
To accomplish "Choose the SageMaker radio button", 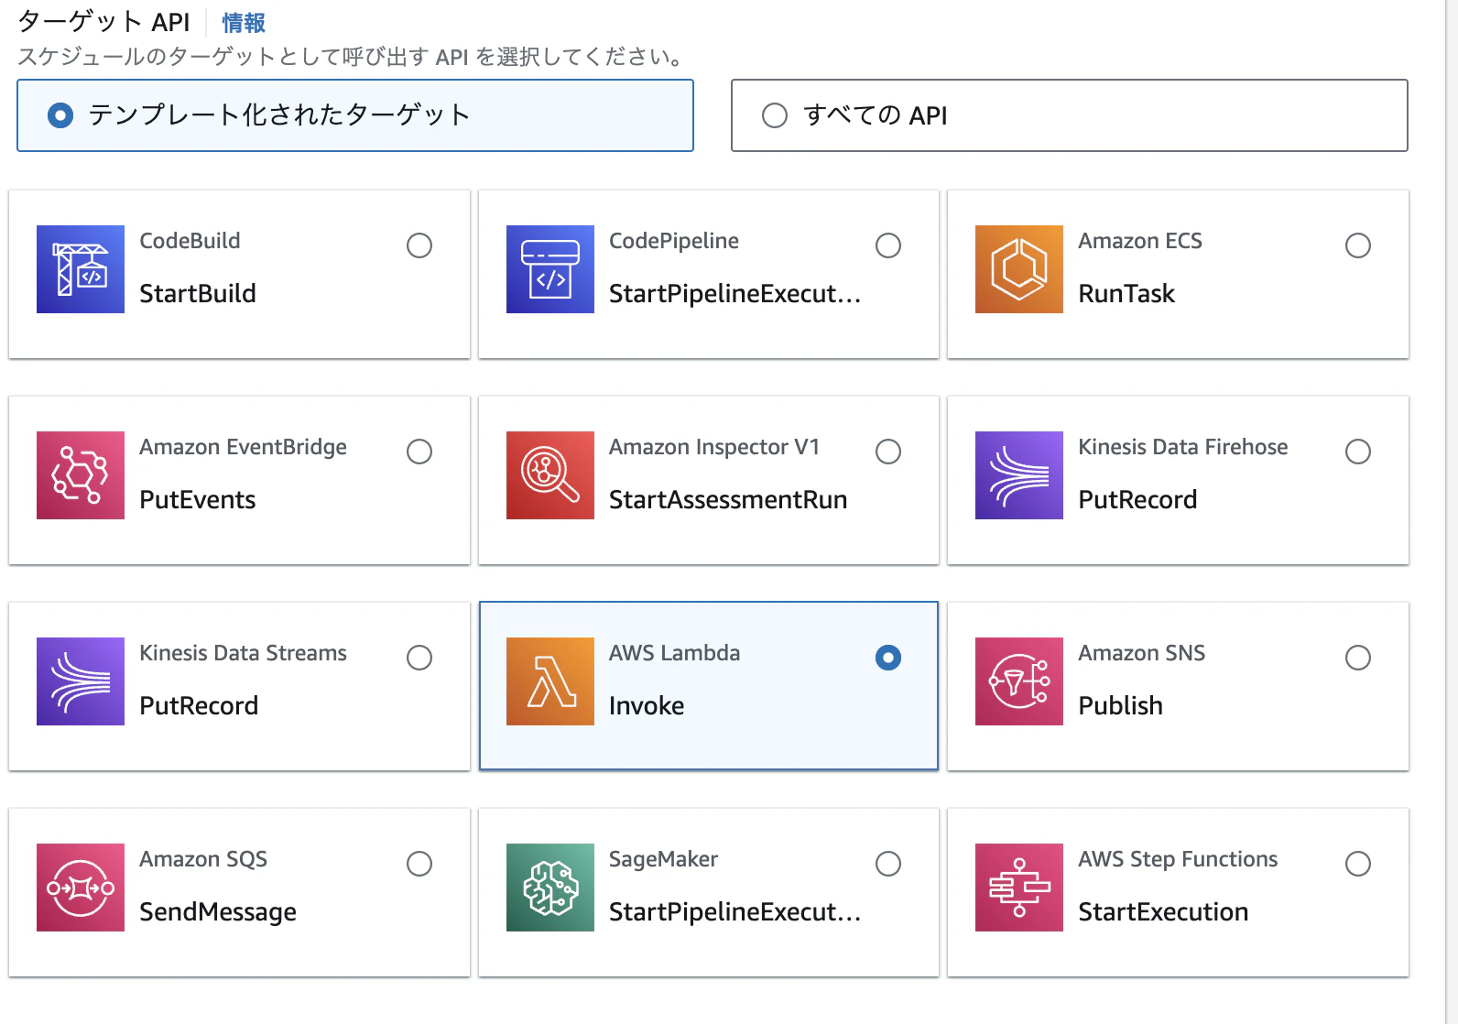I will 888,864.
